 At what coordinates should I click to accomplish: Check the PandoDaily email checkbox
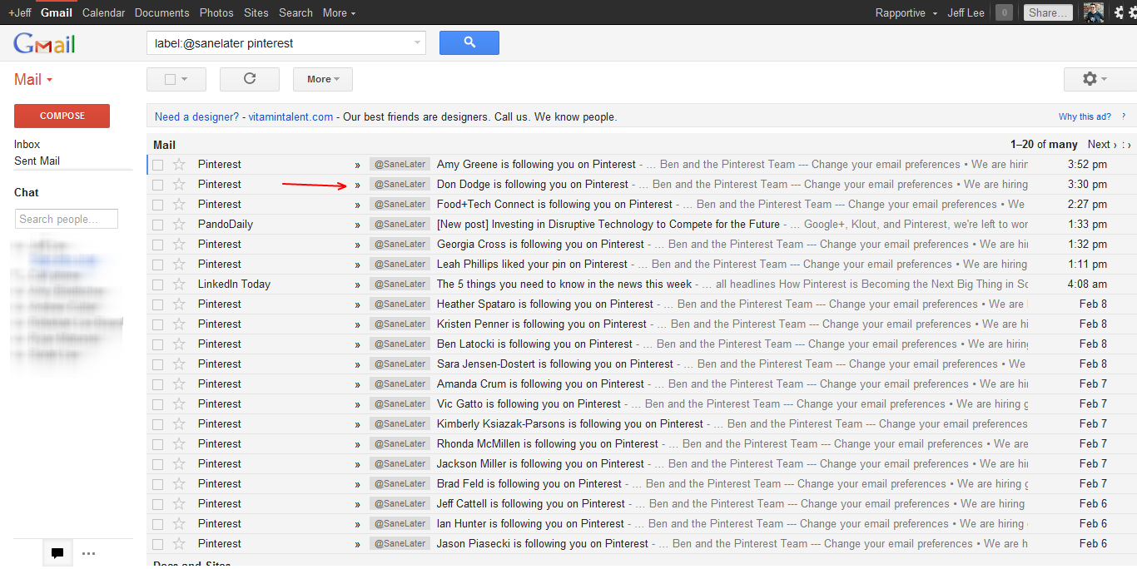click(158, 225)
